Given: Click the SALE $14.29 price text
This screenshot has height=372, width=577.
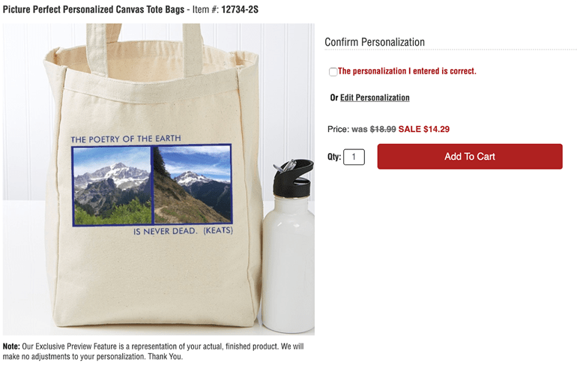Looking at the screenshot, I should (x=424, y=129).
